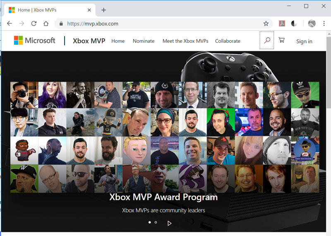Viewport: 331px width, 236px height.
Task: Click SMX MATRIXNEZ cowboy avatar
Action: pyautogui.click(x=305, y=150)
